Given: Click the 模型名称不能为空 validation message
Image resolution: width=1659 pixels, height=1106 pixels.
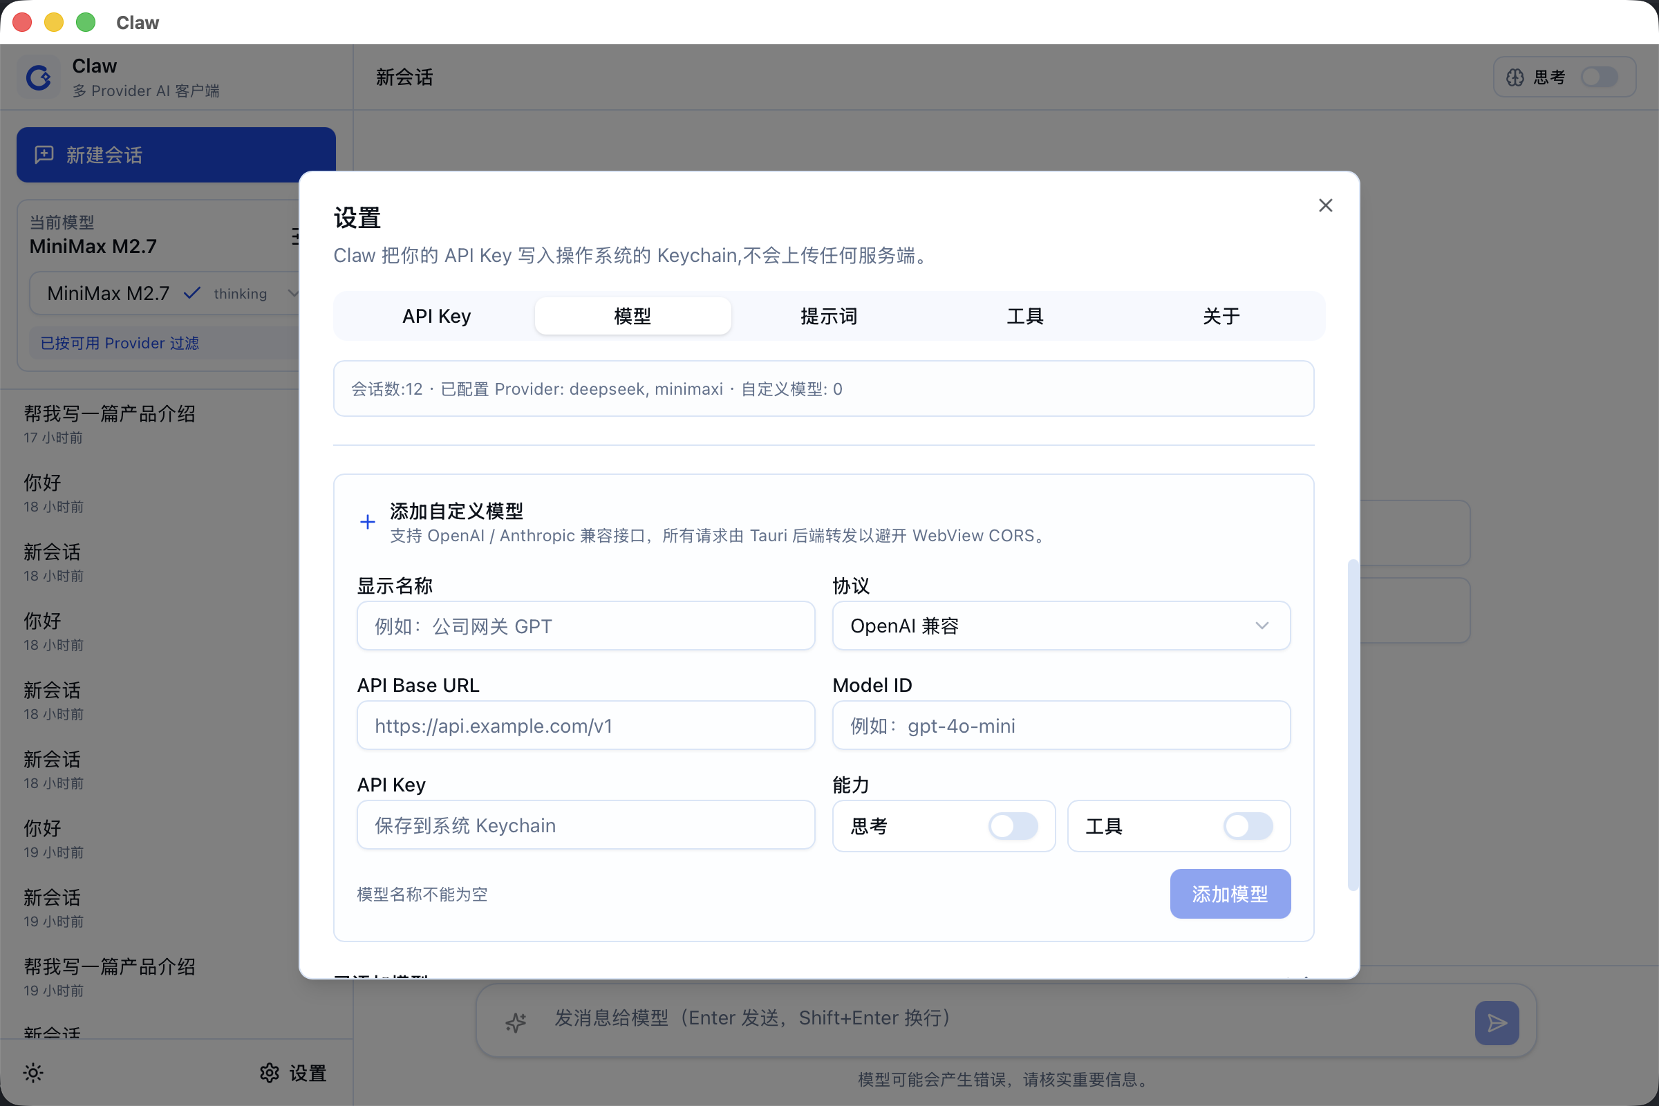Looking at the screenshot, I should [x=422, y=894].
